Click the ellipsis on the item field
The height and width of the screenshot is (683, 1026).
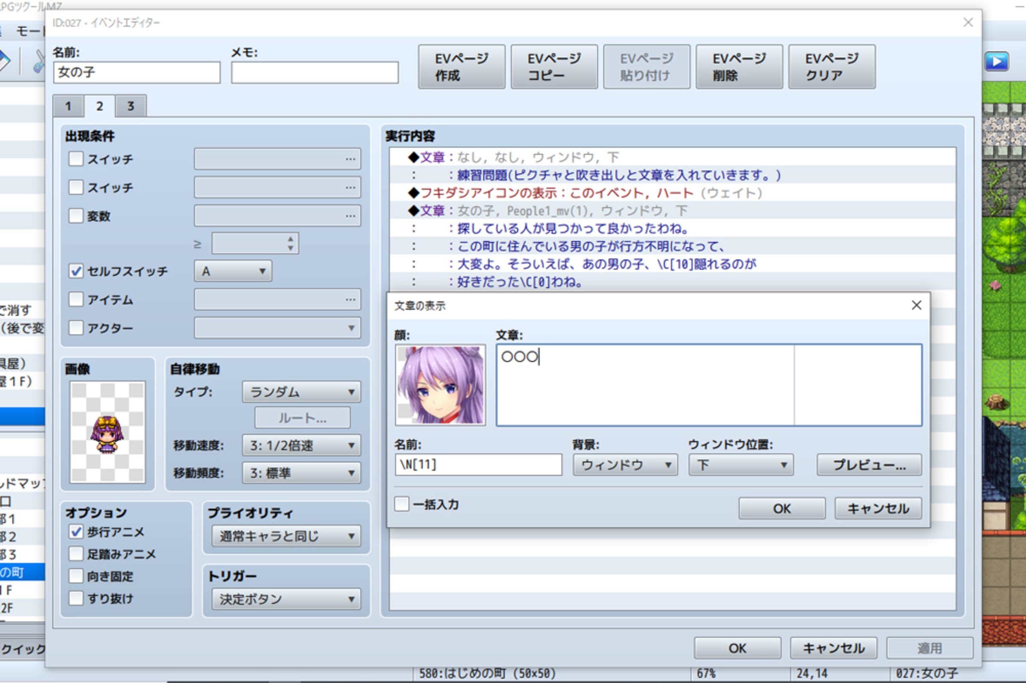(x=350, y=300)
